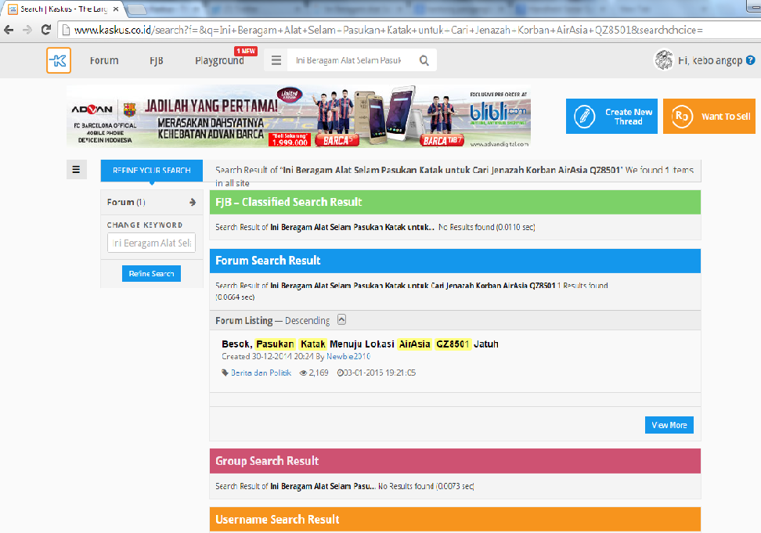Open the Berita dan Politik tag link

(260, 373)
